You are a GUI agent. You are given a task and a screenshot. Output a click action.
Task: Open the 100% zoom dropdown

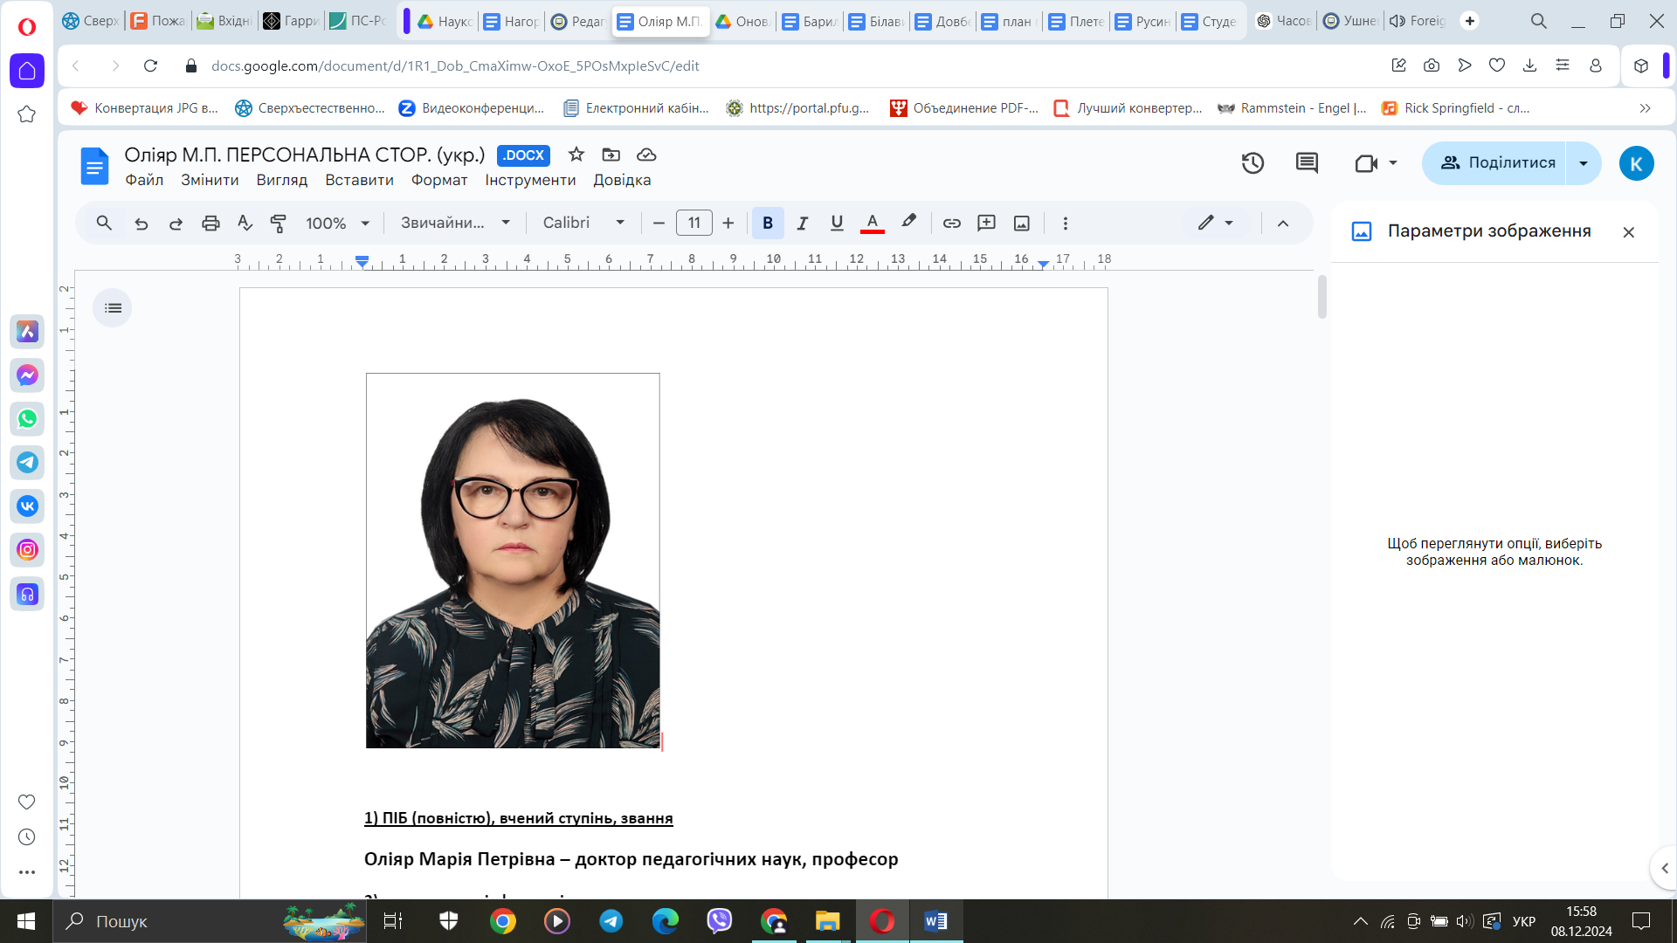[338, 224]
